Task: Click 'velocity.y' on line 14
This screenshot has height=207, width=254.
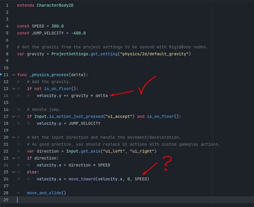Action: click(x=49, y=95)
